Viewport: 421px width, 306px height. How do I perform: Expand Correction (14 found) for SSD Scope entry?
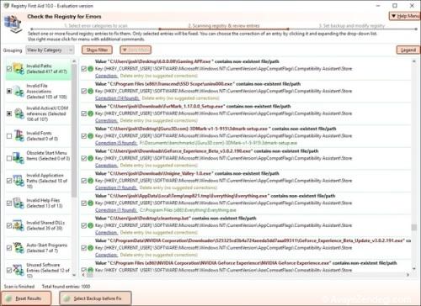pyautogui.click(x=117, y=98)
